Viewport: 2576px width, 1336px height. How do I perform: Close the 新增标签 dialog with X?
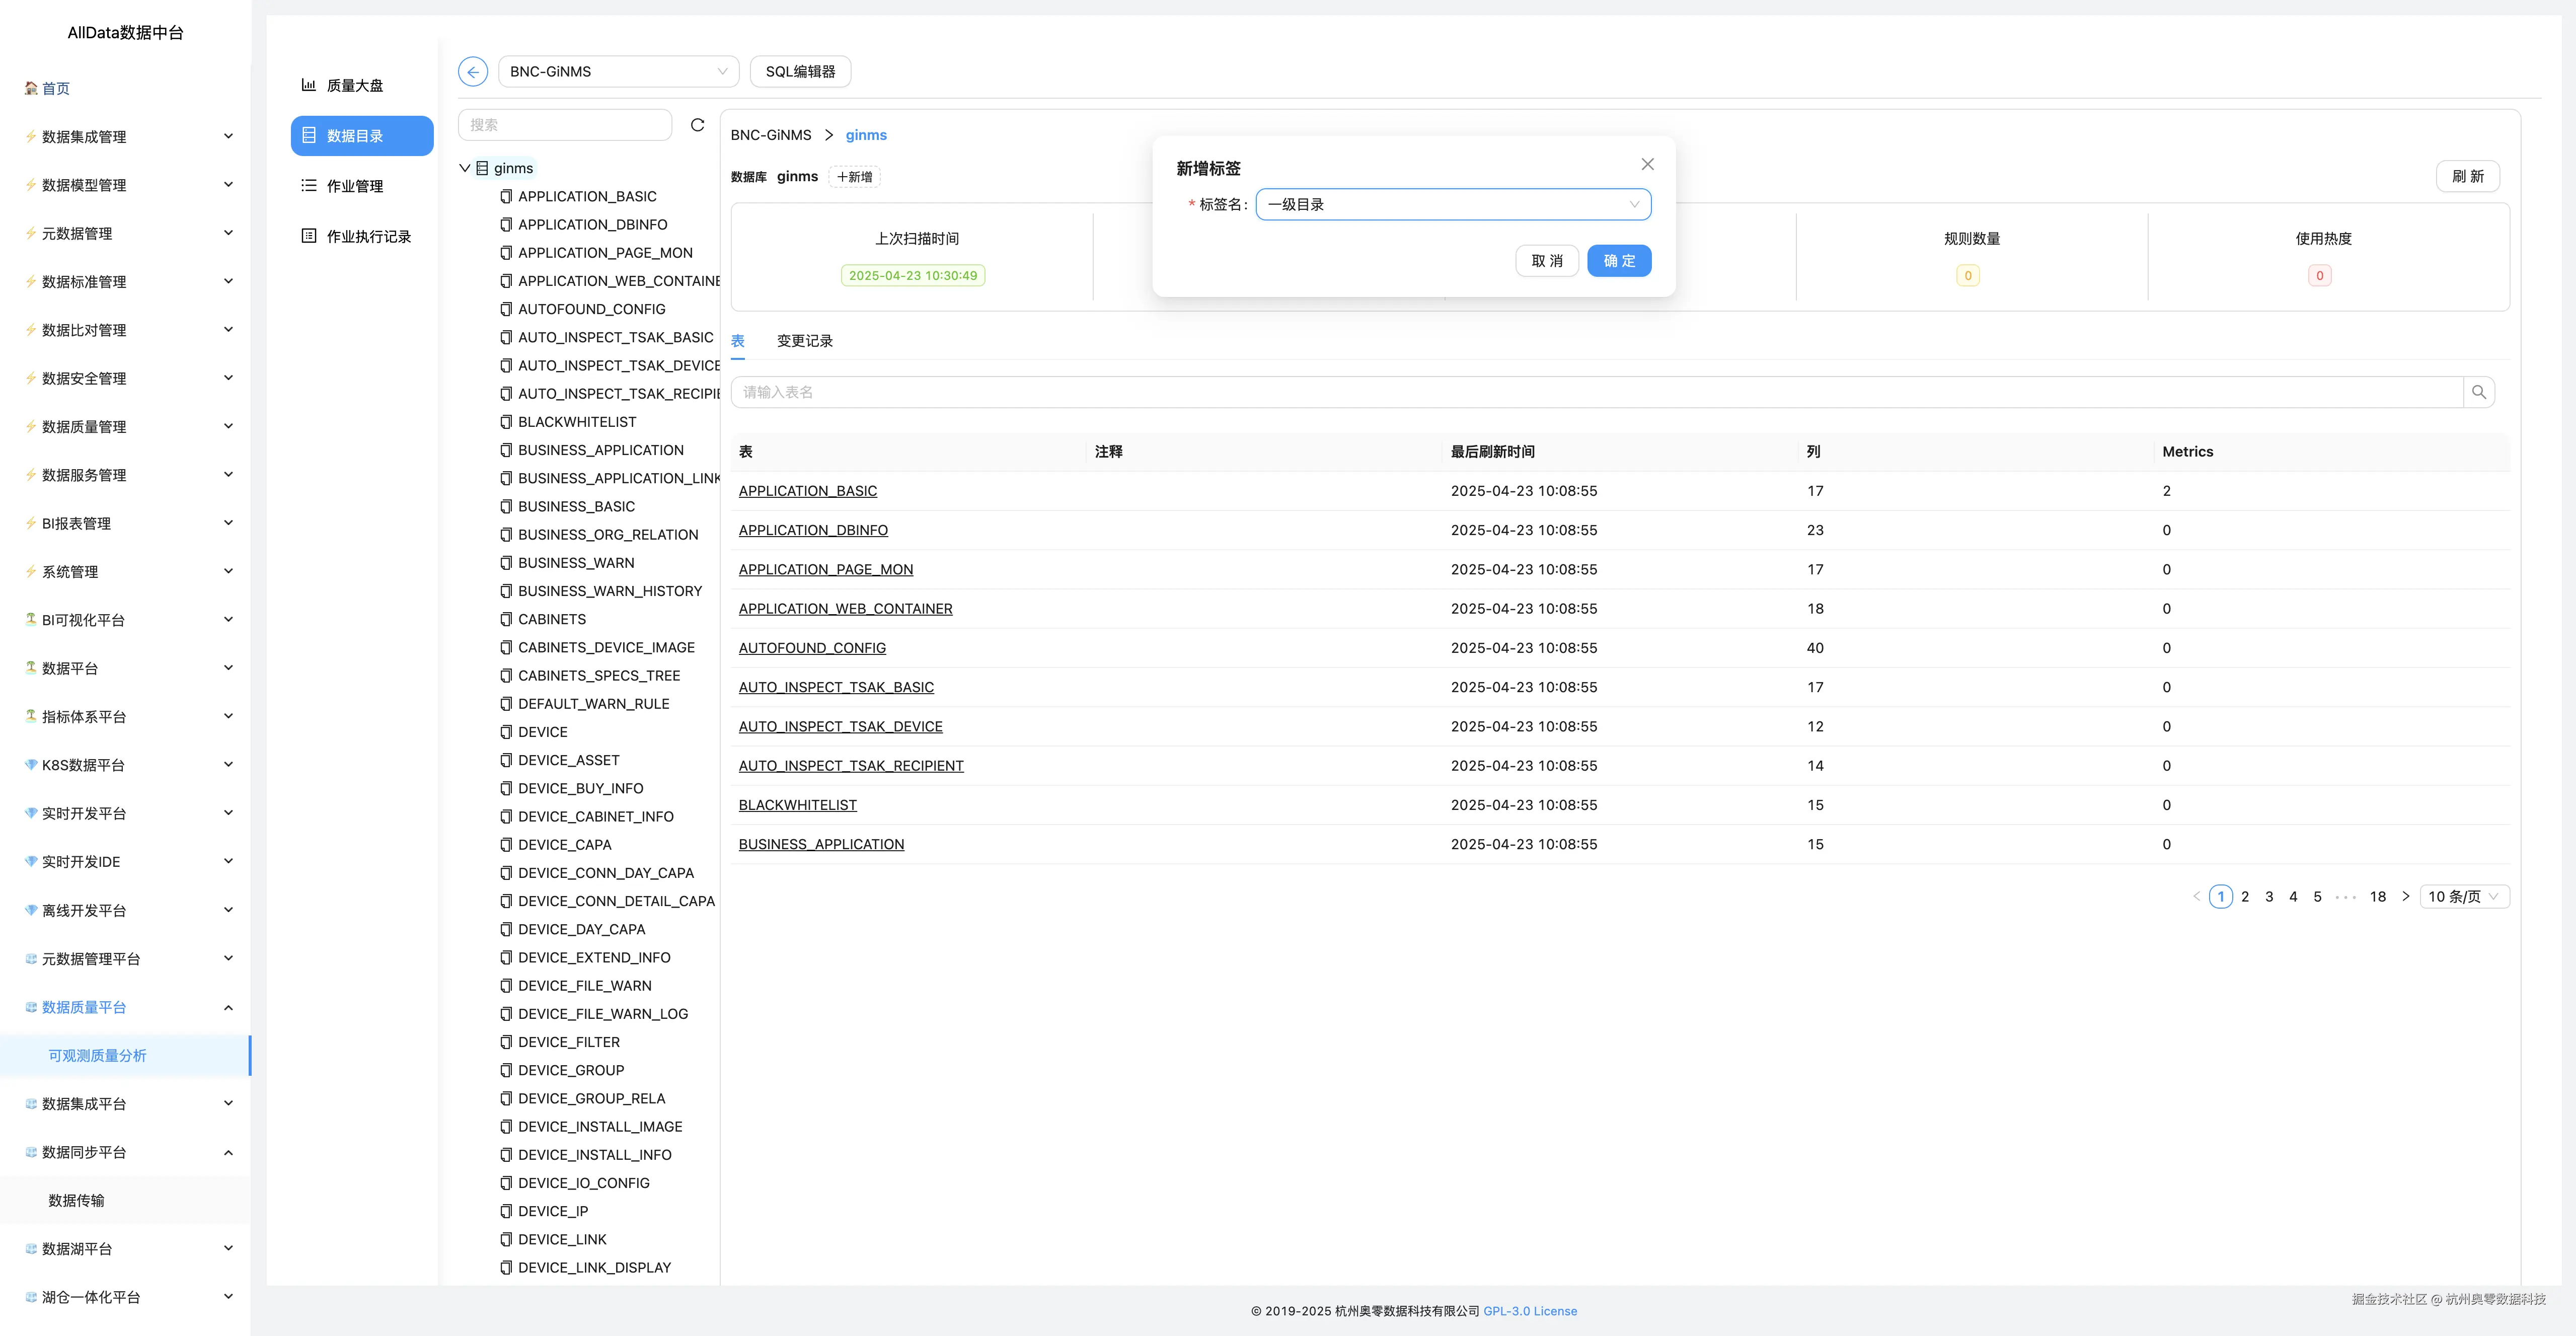click(1647, 164)
